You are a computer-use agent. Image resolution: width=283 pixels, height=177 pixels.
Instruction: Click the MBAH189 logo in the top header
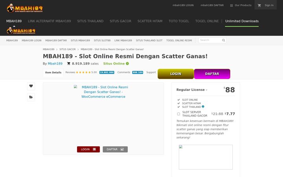(25, 8)
